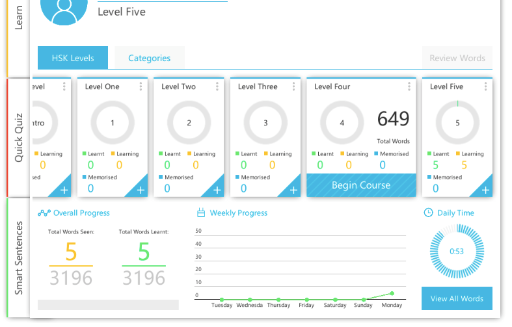Click the Daily Time circular timer dial

(x=457, y=252)
